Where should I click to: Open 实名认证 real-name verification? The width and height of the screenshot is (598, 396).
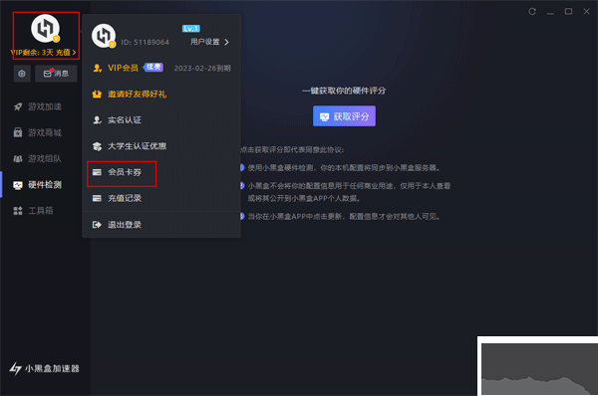tap(125, 120)
